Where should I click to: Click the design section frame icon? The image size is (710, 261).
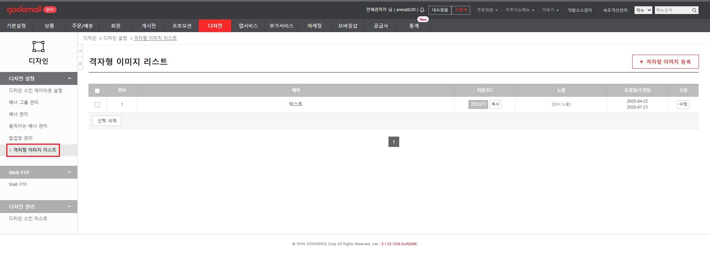pos(38,46)
